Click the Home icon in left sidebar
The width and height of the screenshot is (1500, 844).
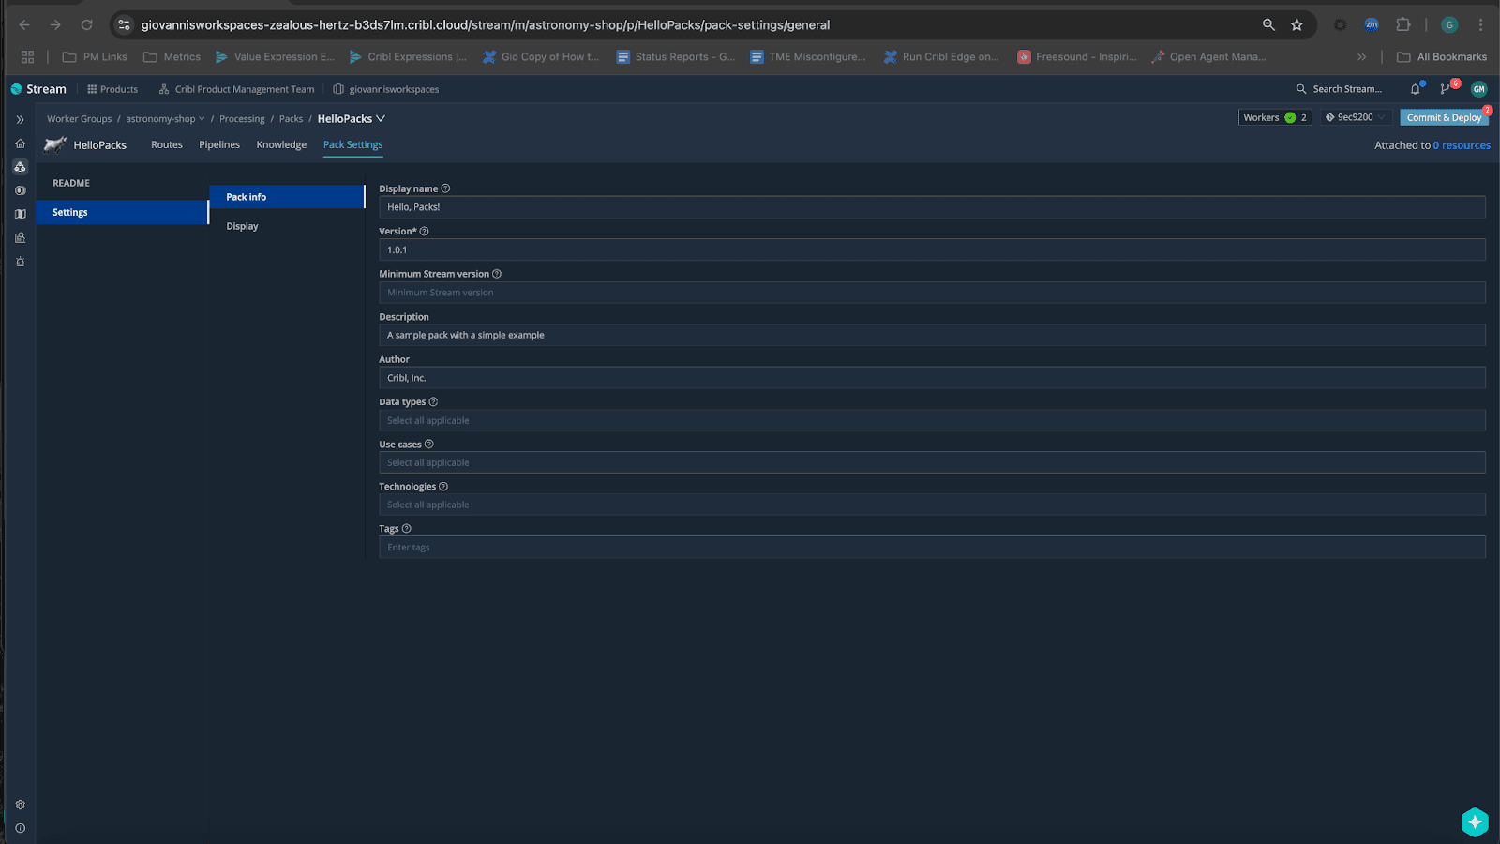(x=20, y=143)
